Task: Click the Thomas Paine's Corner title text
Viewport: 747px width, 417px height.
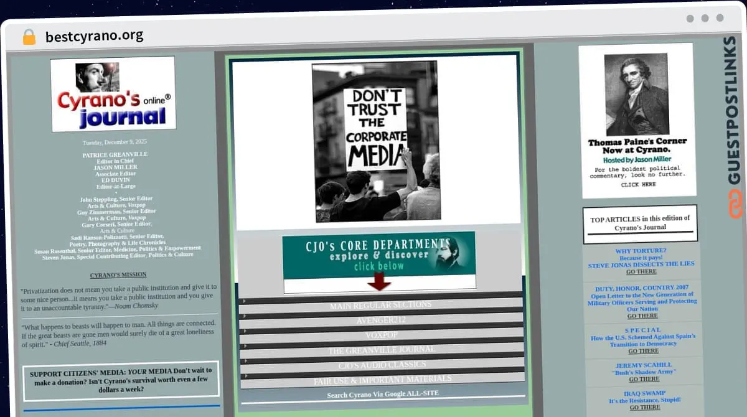Action: tap(637, 146)
